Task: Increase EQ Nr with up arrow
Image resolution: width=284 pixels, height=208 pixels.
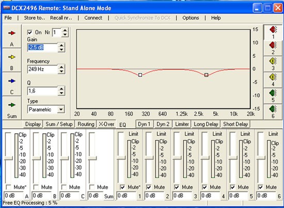Action: click(65, 30)
